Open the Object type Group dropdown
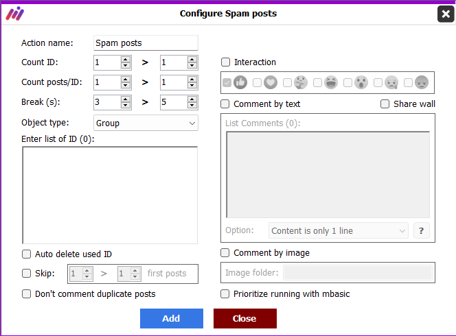456x336 pixels. pos(146,123)
